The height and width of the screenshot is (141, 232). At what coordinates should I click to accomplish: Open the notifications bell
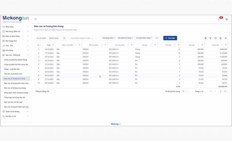pyautogui.click(x=219, y=19)
